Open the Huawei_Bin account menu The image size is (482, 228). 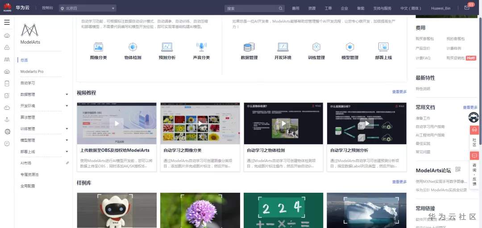tap(440, 8)
